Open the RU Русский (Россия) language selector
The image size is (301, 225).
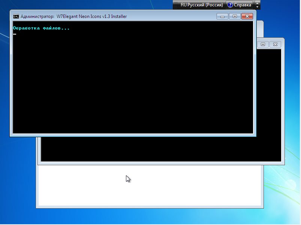pos(202,5)
